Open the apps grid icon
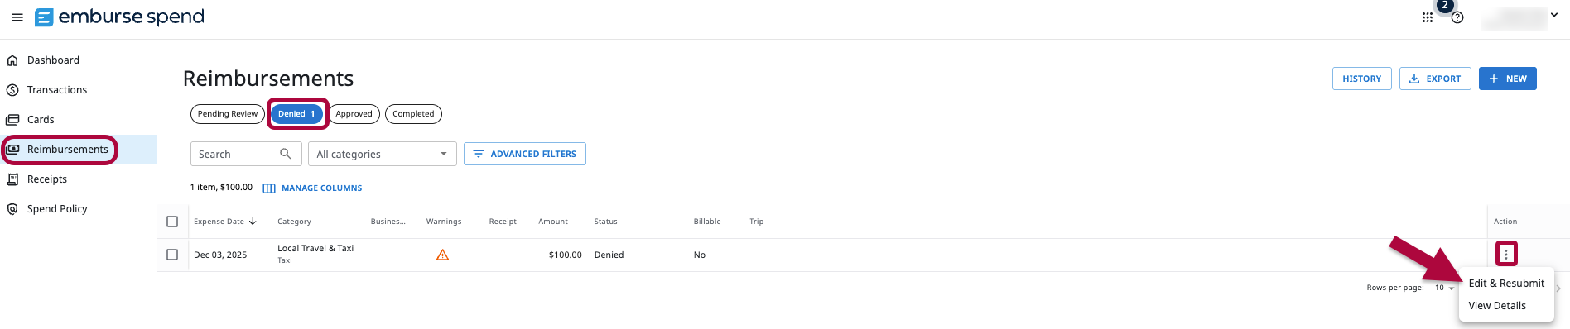Image resolution: width=1570 pixels, height=329 pixels. tap(1428, 17)
